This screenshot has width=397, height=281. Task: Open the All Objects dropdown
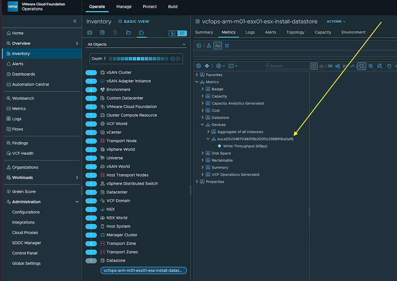tap(136, 44)
